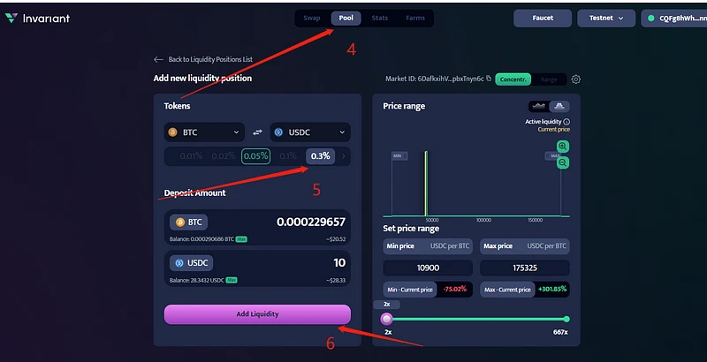Select the 0.3% fee tier
The width and height of the screenshot is (707, 362).
pos(320,156)
